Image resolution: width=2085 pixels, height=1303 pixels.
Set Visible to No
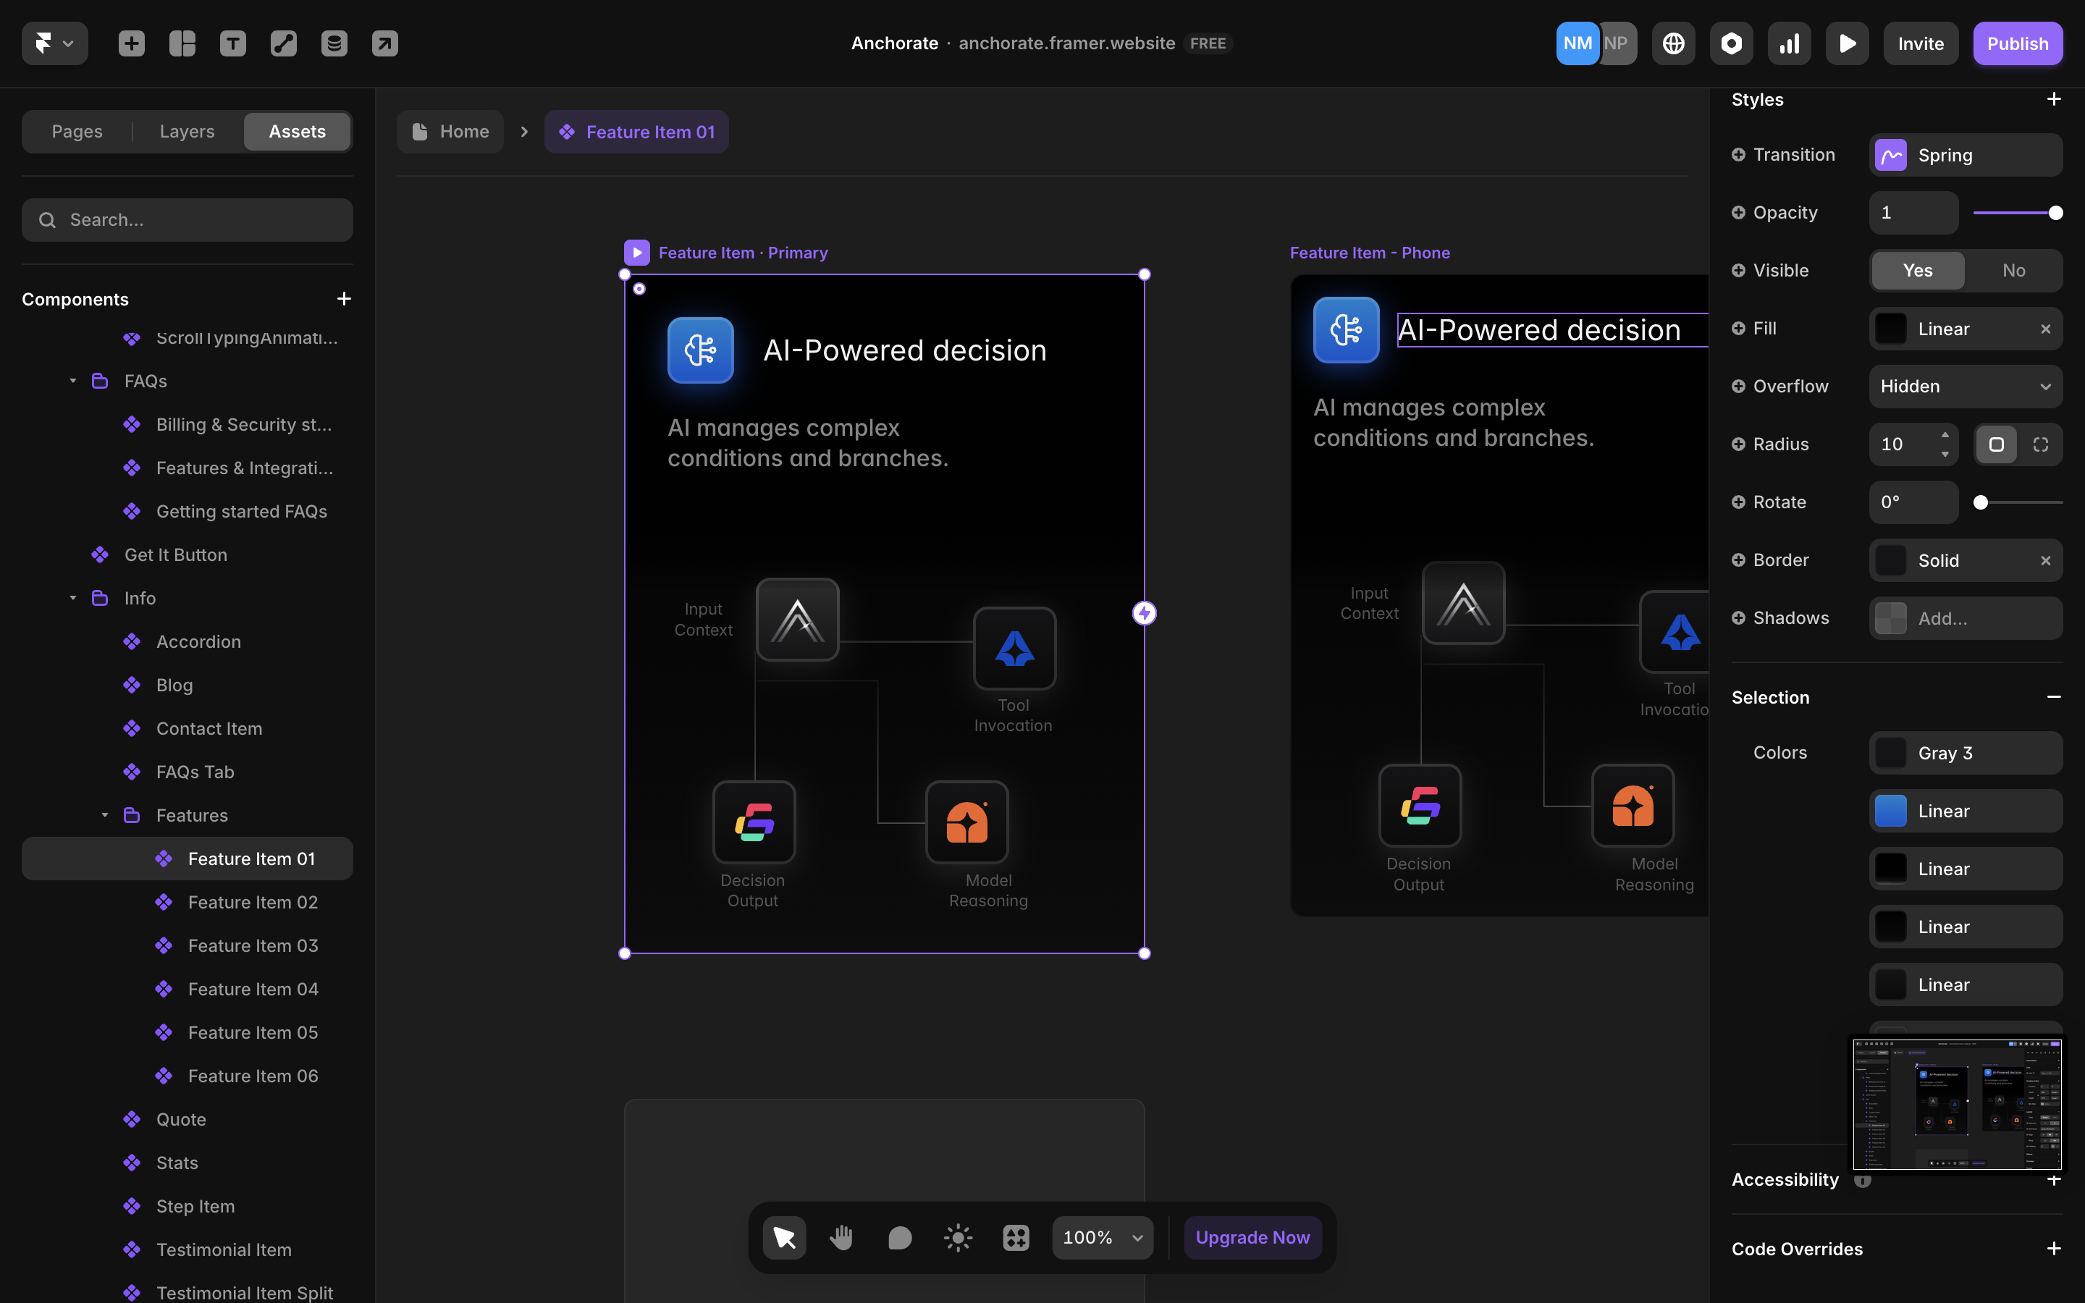point(2013,271)
